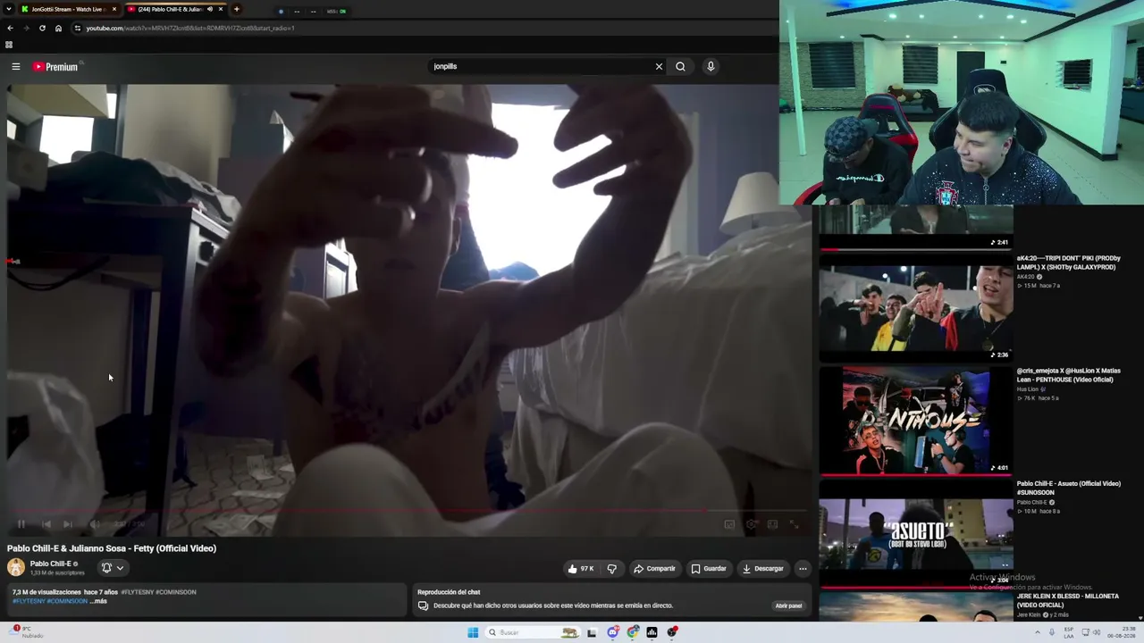
Task: Switch player to theater mode
Action: pos(772,524)
